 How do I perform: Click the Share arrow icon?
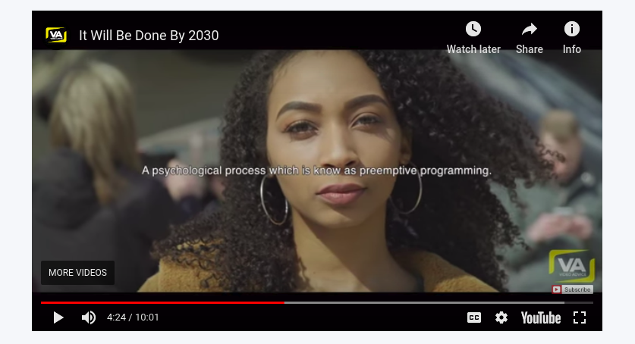point(530,29)
